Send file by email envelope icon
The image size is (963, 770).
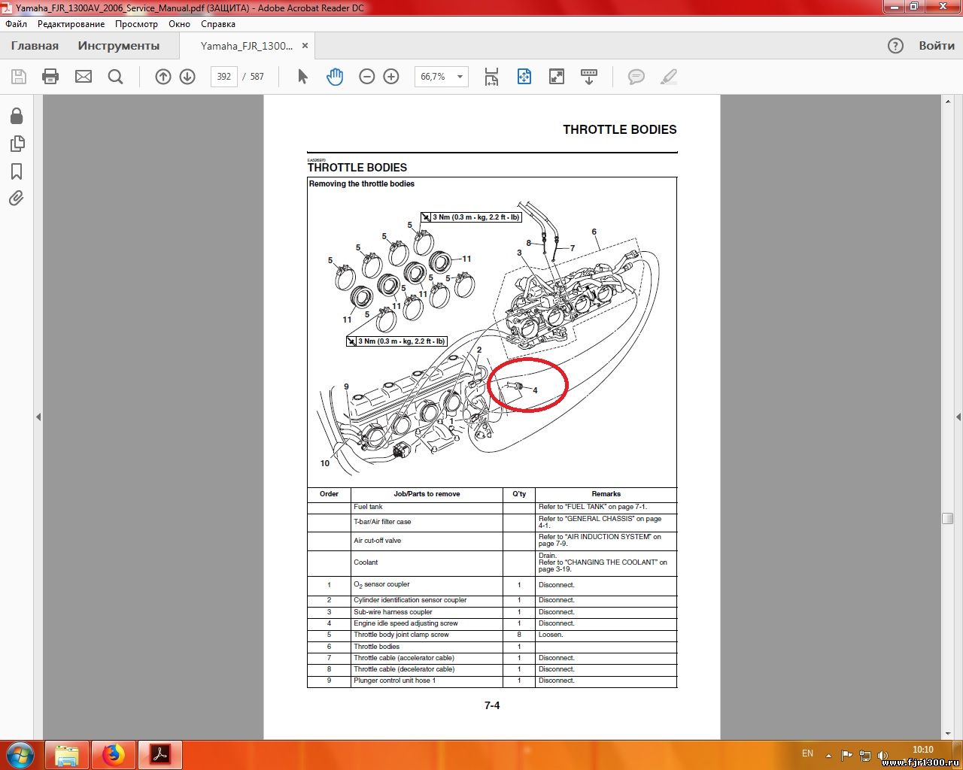coord(84,77)
